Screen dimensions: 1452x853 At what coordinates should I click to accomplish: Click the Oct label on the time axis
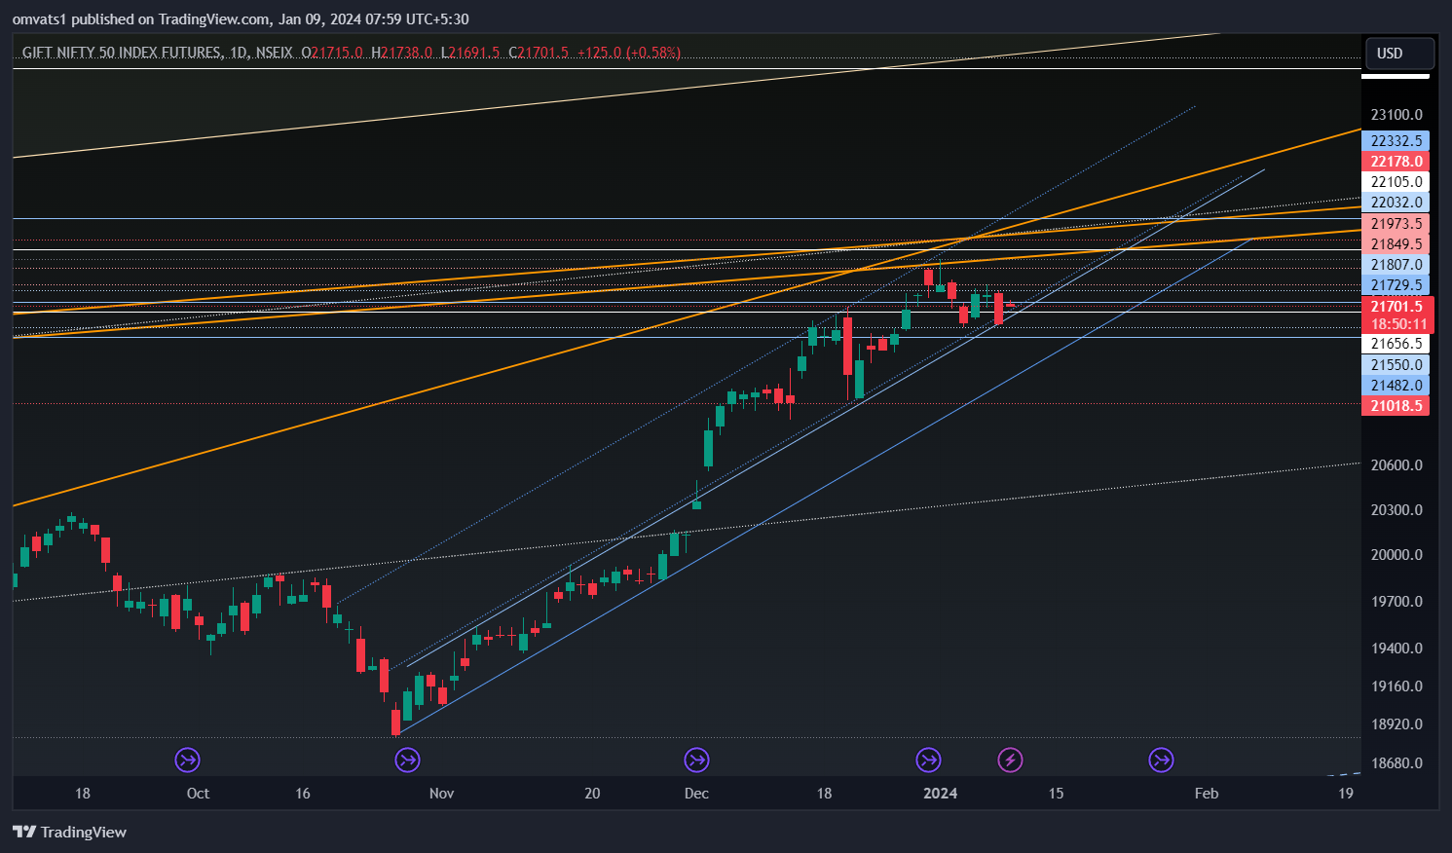pyautogui.click(x=198, y=794)
